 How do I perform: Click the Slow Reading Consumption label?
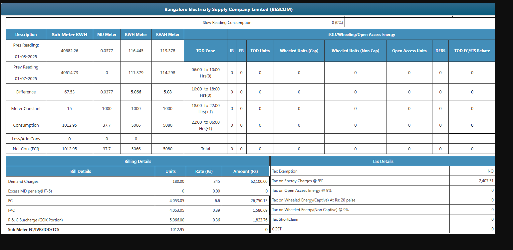coord(227,23)
